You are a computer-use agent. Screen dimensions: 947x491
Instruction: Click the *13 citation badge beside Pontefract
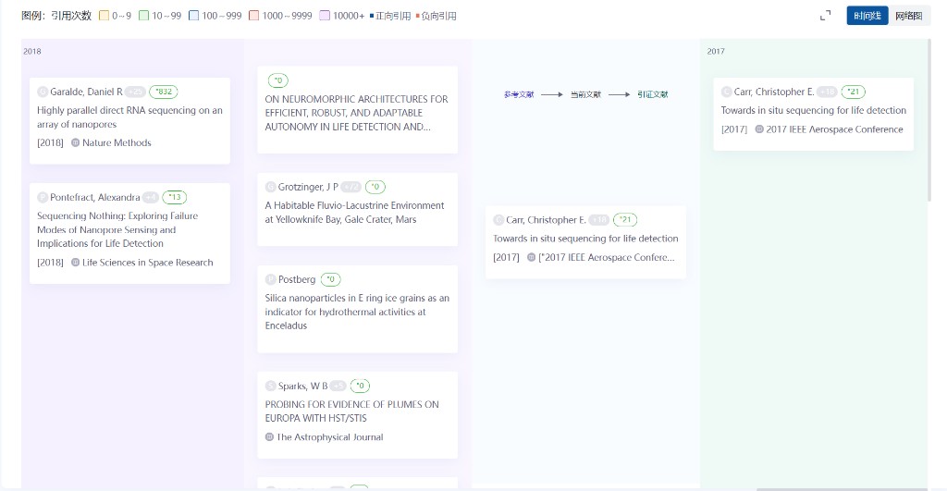pyautogui.click(x=174, y=197)
